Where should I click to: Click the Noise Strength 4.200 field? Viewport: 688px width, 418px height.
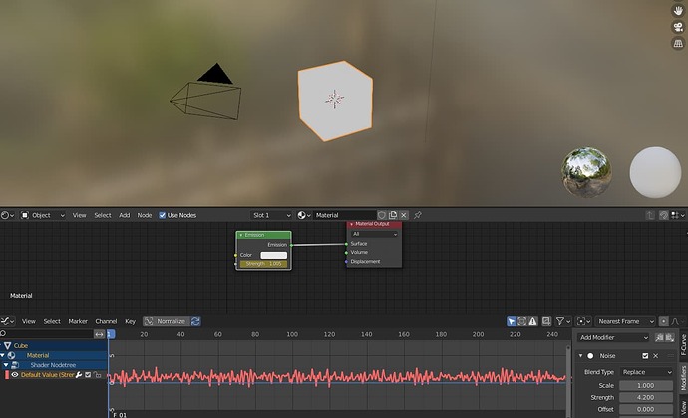[646, 397]
